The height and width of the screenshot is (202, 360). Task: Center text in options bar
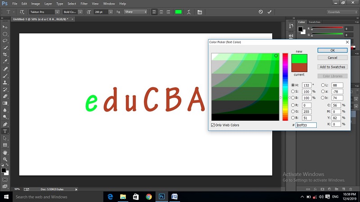coord(161,12)
